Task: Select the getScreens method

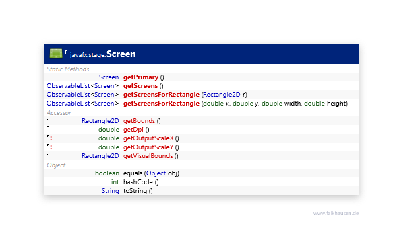Action: pos(140,86)
